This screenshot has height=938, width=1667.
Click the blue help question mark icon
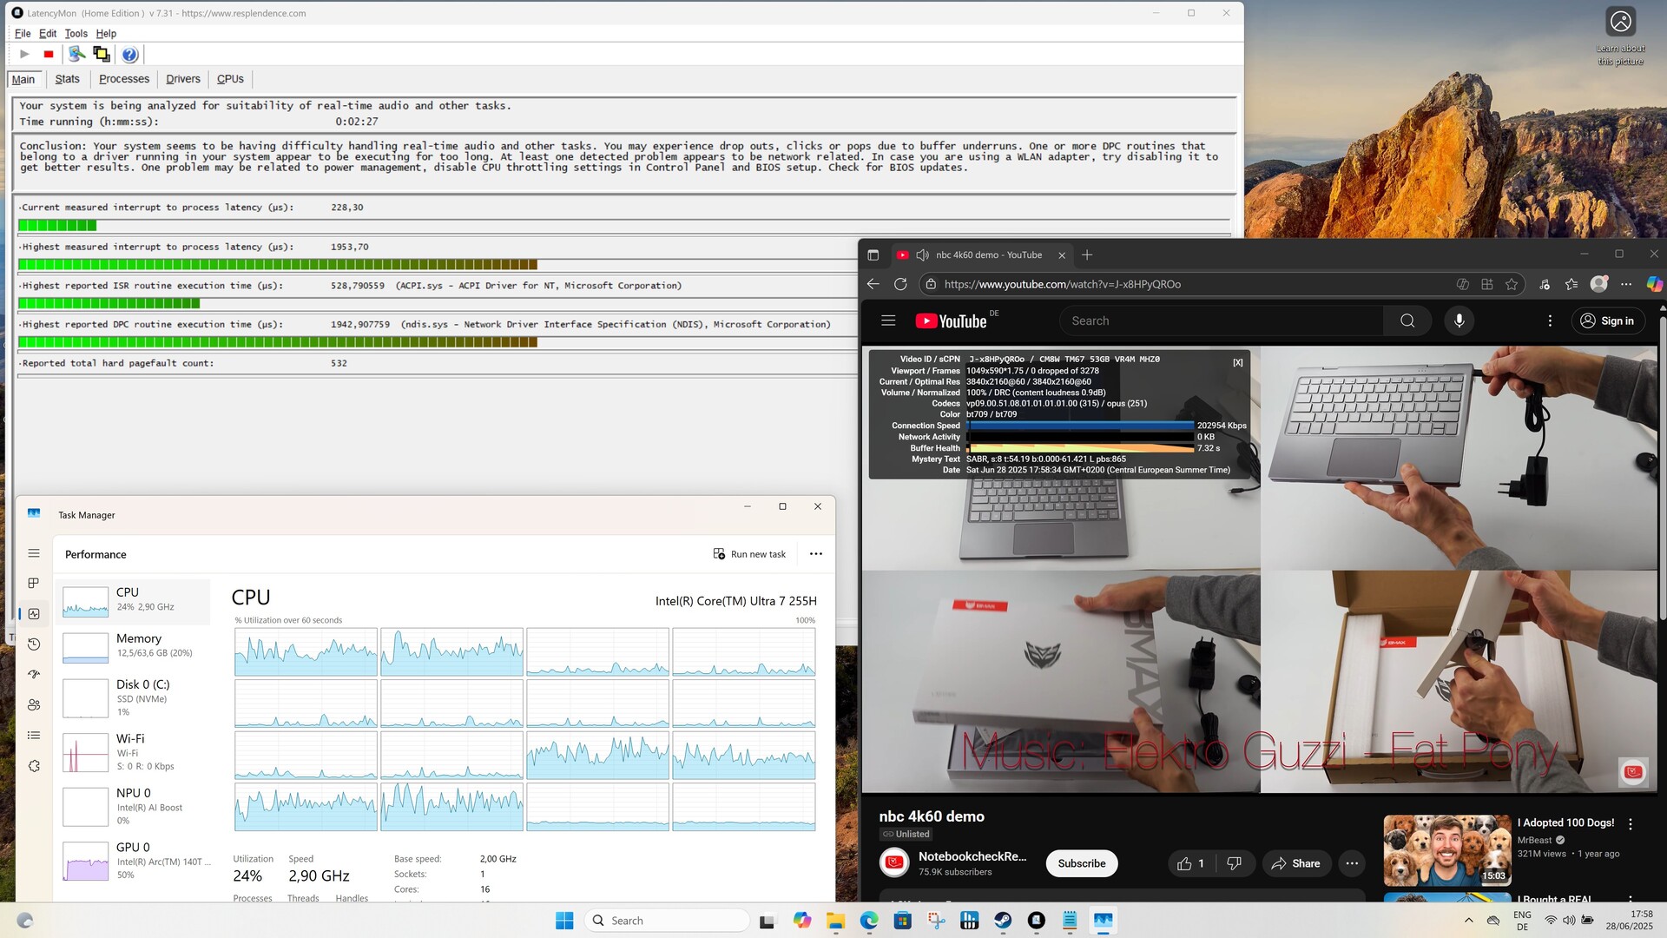[129, 55]
